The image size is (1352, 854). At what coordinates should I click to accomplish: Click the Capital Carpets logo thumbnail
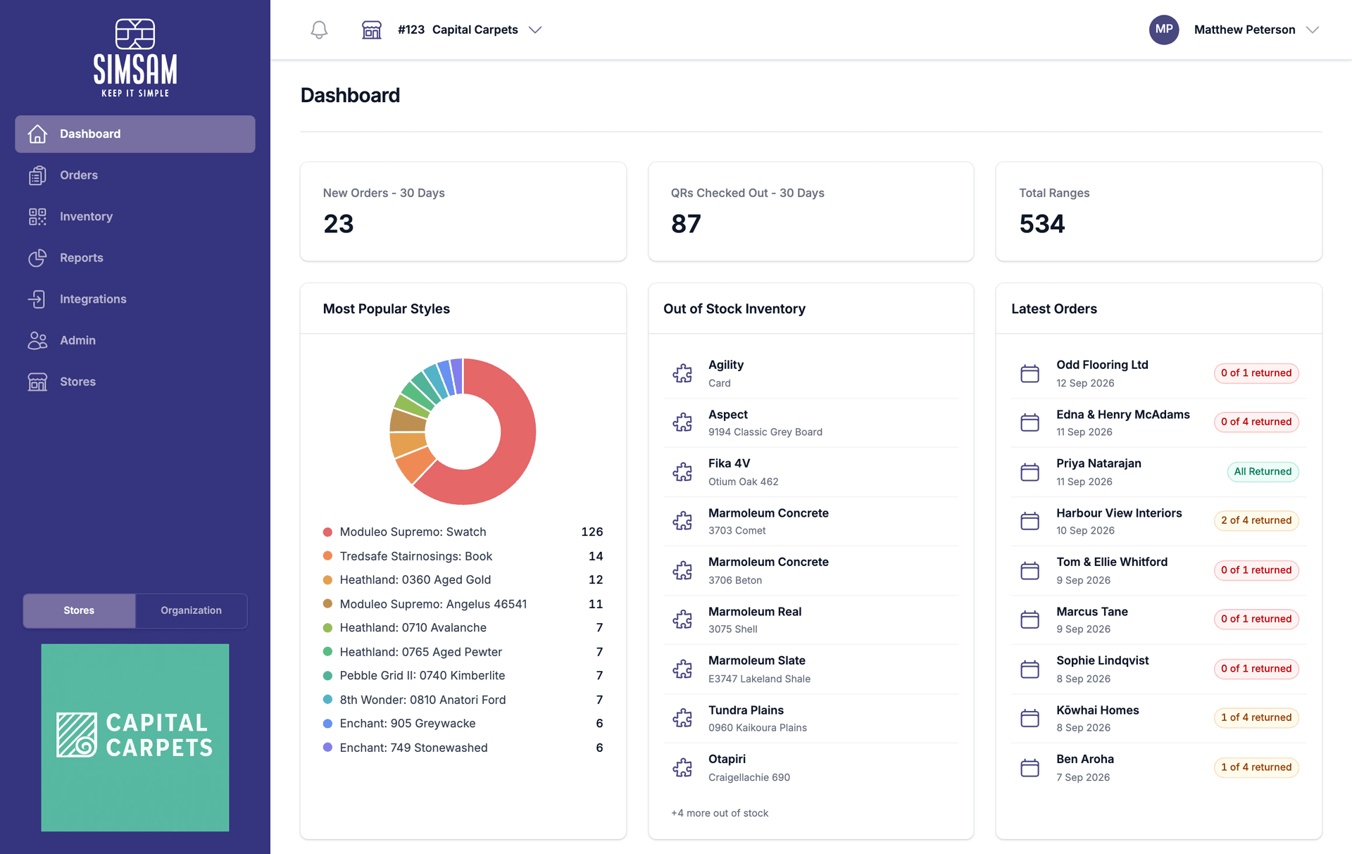point(135,737)
